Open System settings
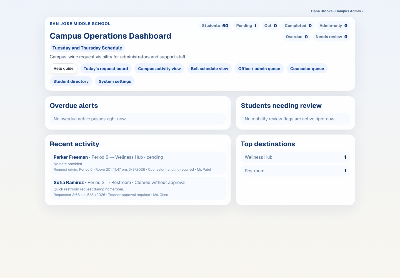Screen dimensions: 400x278 (115, 81)
